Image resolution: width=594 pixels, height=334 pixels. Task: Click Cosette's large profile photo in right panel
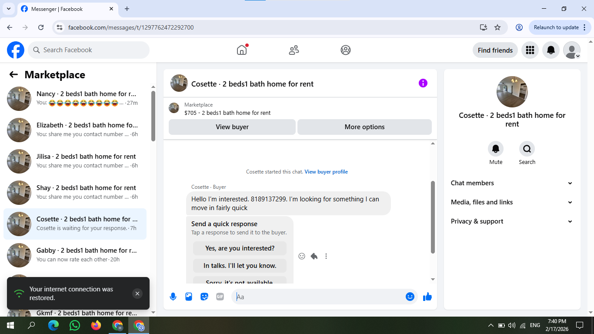click(512, 92)
